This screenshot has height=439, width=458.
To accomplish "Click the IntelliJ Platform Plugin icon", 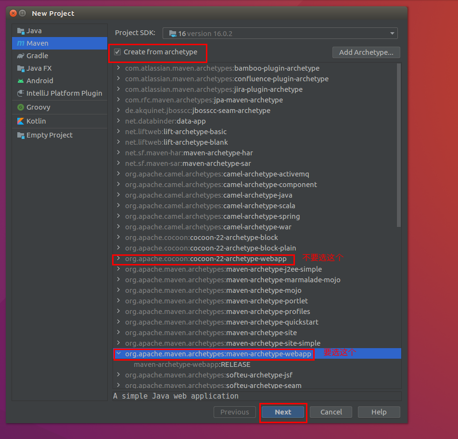I will click(x=20, y=93).
